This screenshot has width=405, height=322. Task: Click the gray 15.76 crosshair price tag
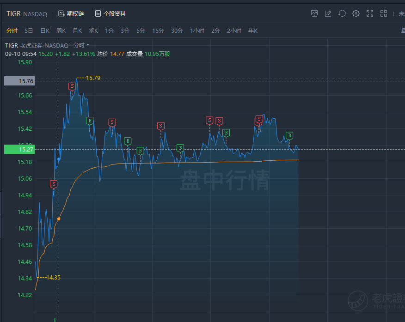click(19, 81)
